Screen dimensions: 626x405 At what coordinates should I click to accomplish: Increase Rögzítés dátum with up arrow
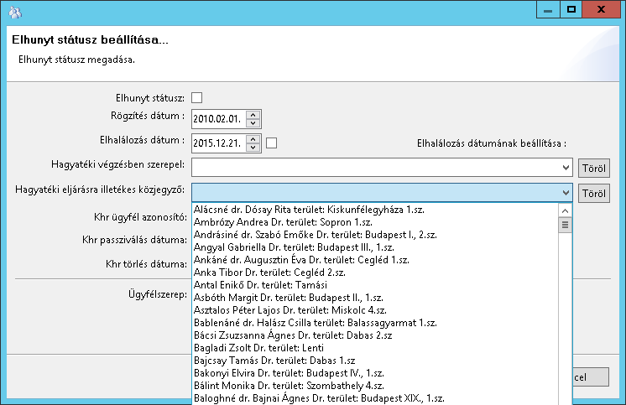(x=254, y=115)
